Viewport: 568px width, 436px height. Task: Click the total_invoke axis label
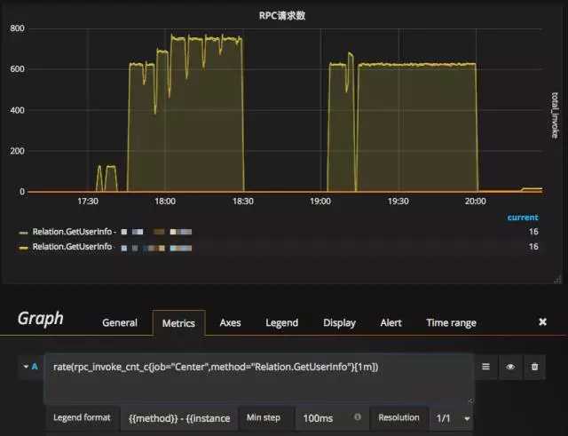pyautogui.click(x=555, y=115)
